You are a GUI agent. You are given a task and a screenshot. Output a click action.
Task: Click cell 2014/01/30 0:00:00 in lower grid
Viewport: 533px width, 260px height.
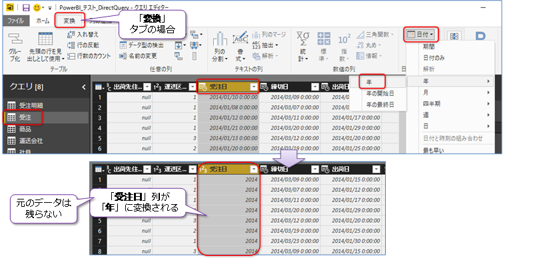point(351,241)
